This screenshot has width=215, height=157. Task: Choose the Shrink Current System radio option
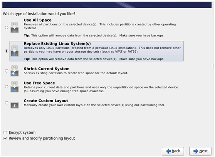(7, 71)
